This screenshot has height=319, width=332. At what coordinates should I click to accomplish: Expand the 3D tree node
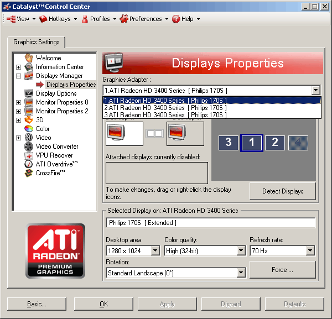coord(19,120)
